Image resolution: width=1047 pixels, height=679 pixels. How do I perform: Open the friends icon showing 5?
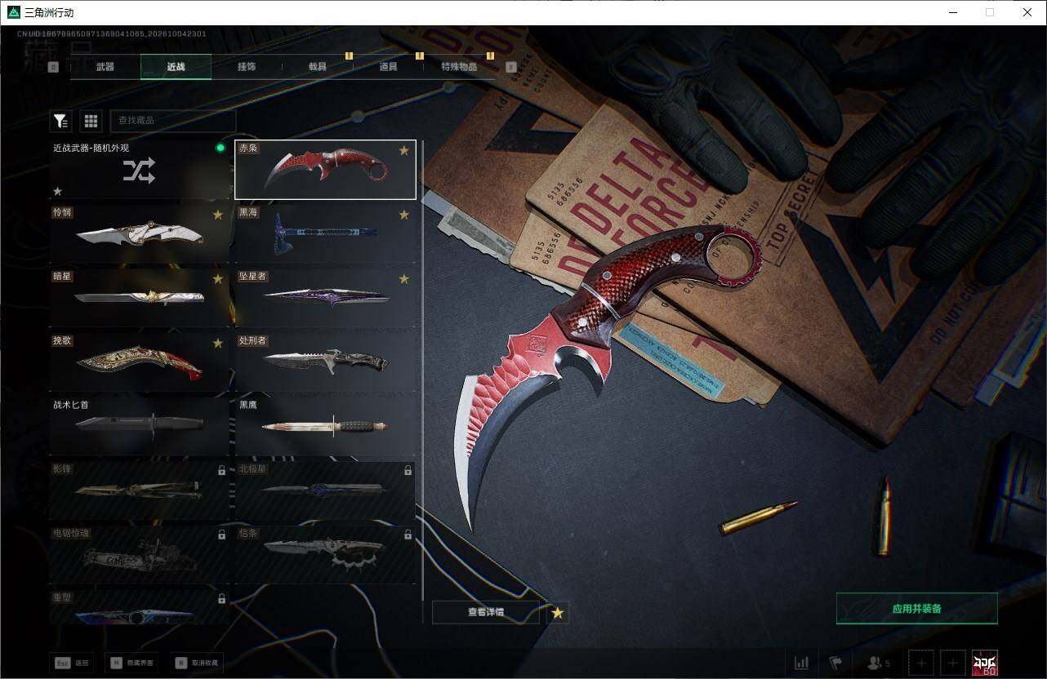tap(878, 663)
